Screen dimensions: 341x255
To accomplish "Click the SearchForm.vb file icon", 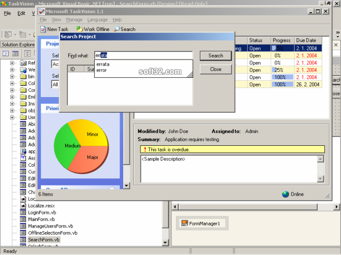I will coord(23,240).
